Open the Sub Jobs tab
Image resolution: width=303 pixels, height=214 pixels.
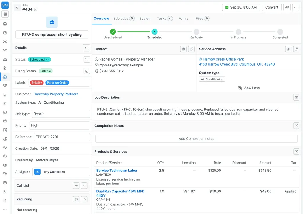tap(124, 19)
